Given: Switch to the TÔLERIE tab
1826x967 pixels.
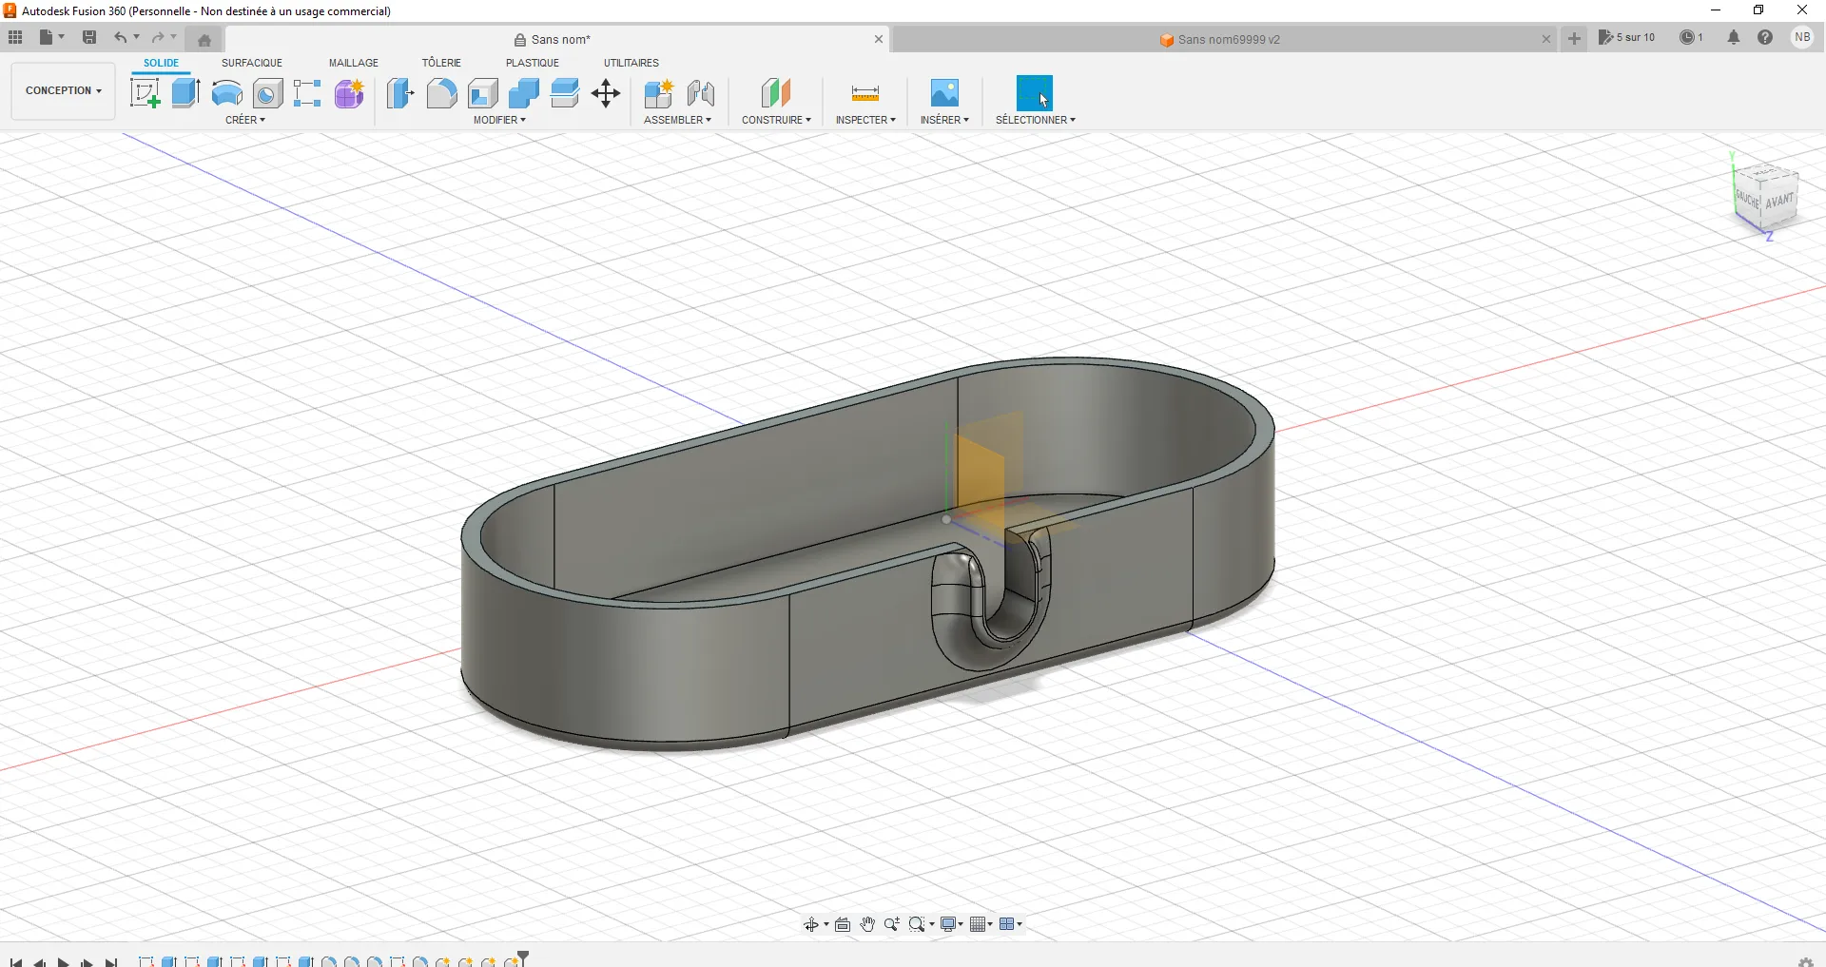Looking at the screenshot, I should pyautogui.click(x=441, y=63).
